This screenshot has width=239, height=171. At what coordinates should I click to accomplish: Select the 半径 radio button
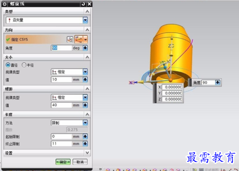(24, 65)
